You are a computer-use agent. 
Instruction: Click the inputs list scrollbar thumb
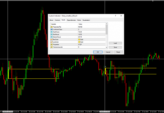click(x=107, y=30)
